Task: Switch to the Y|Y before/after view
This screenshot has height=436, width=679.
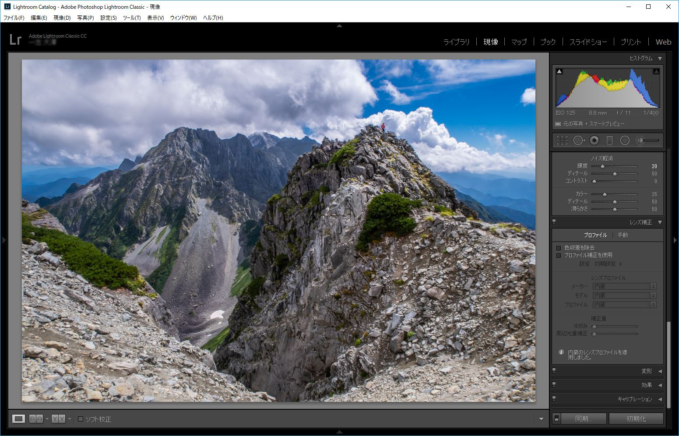Action: (58, 419)
